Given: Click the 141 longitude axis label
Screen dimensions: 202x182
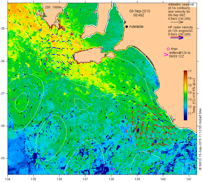Looking at the screenshot, I should pyautogui.click(x=189, y=179).
